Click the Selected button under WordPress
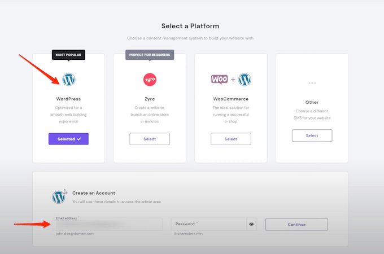The height and width of the screenshot is (254, 384). tap(68, 139)
